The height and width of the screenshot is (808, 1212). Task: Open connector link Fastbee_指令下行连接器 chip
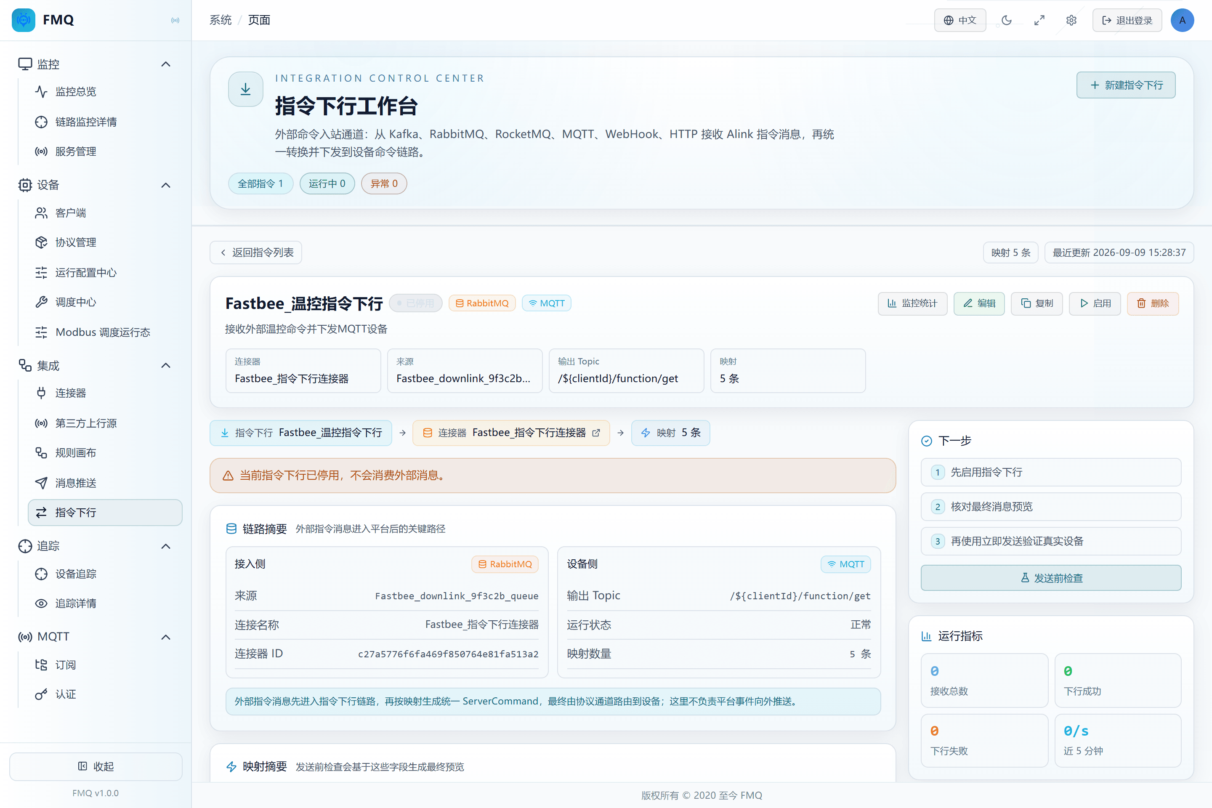click(x=511, y=433)
